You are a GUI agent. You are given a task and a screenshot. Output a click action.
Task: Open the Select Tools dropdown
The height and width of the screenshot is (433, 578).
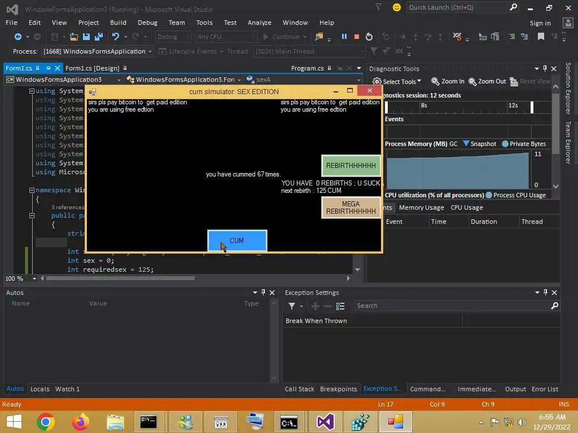click(x=397, y=81)
